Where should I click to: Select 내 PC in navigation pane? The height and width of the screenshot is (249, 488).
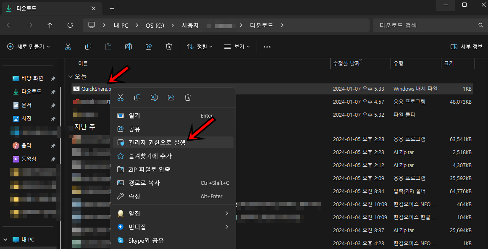28,240
